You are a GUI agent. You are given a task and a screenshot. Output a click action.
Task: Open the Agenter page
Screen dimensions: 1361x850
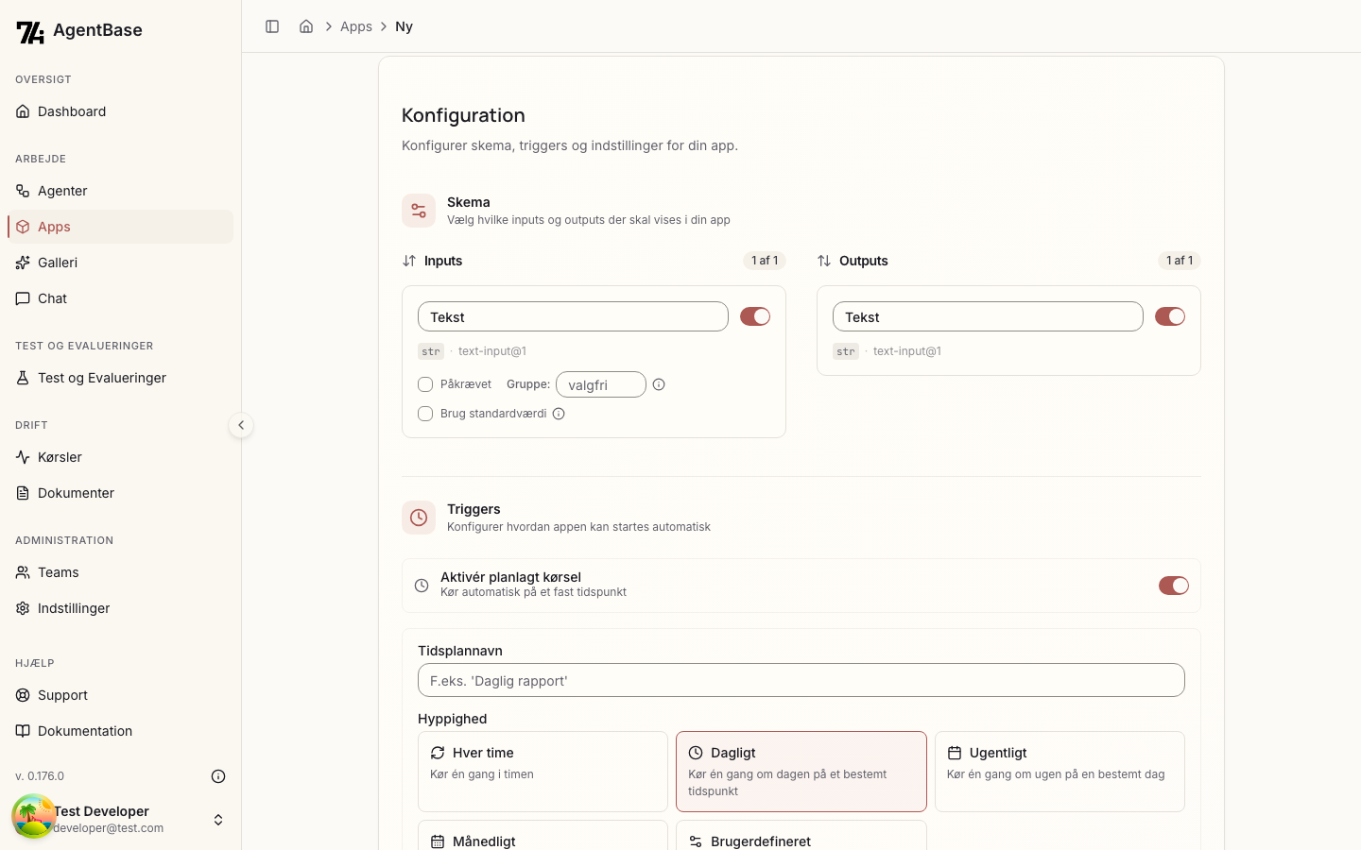(x=120, y=191)
